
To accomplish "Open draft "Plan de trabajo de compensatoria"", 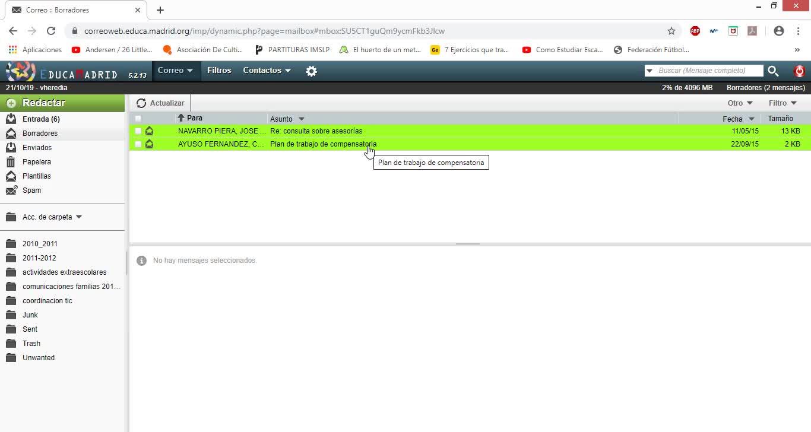I will (x=323, y=144).
